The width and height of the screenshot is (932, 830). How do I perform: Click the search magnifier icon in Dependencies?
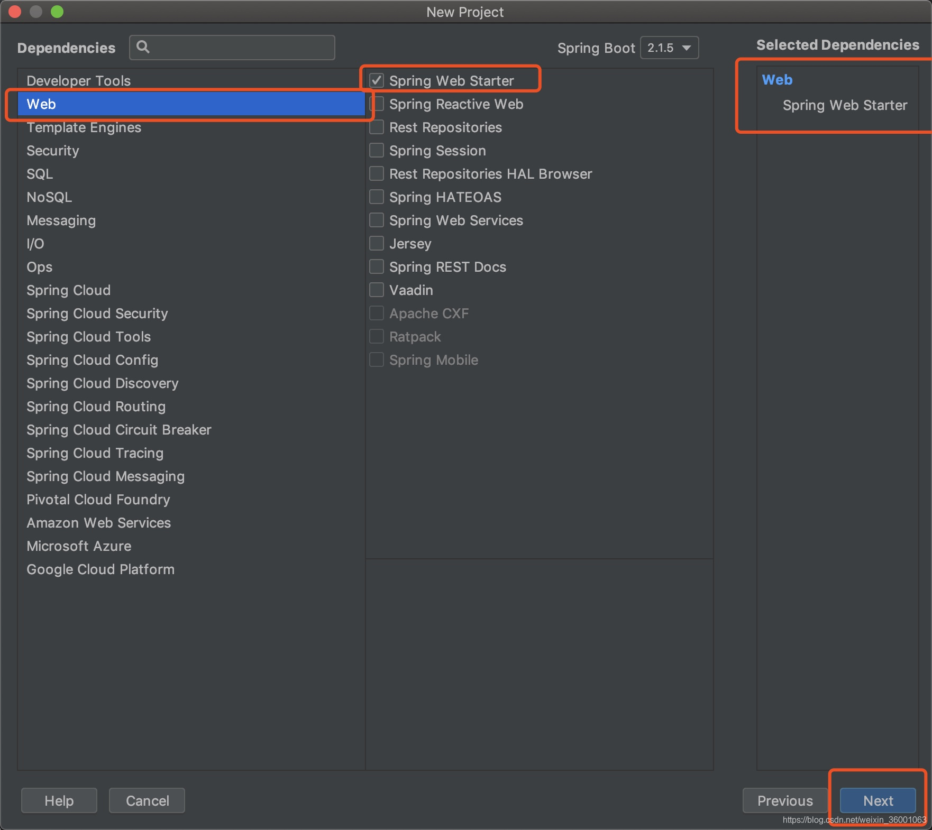(x=143, y=47)
